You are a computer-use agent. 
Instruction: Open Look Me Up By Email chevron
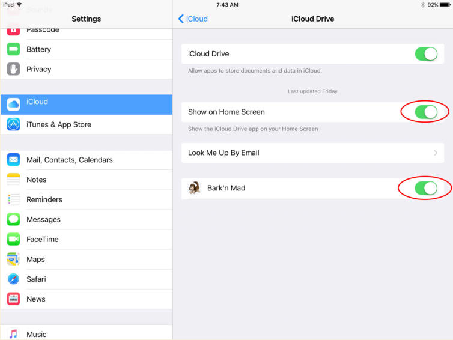pos(435,153)
